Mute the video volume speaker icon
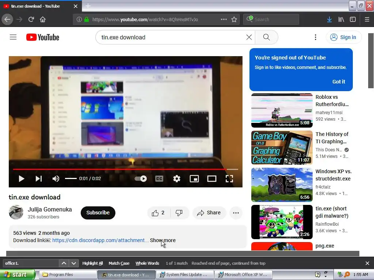Image resolution: width=374 pixels, height=280 pixels. point(56,179)
